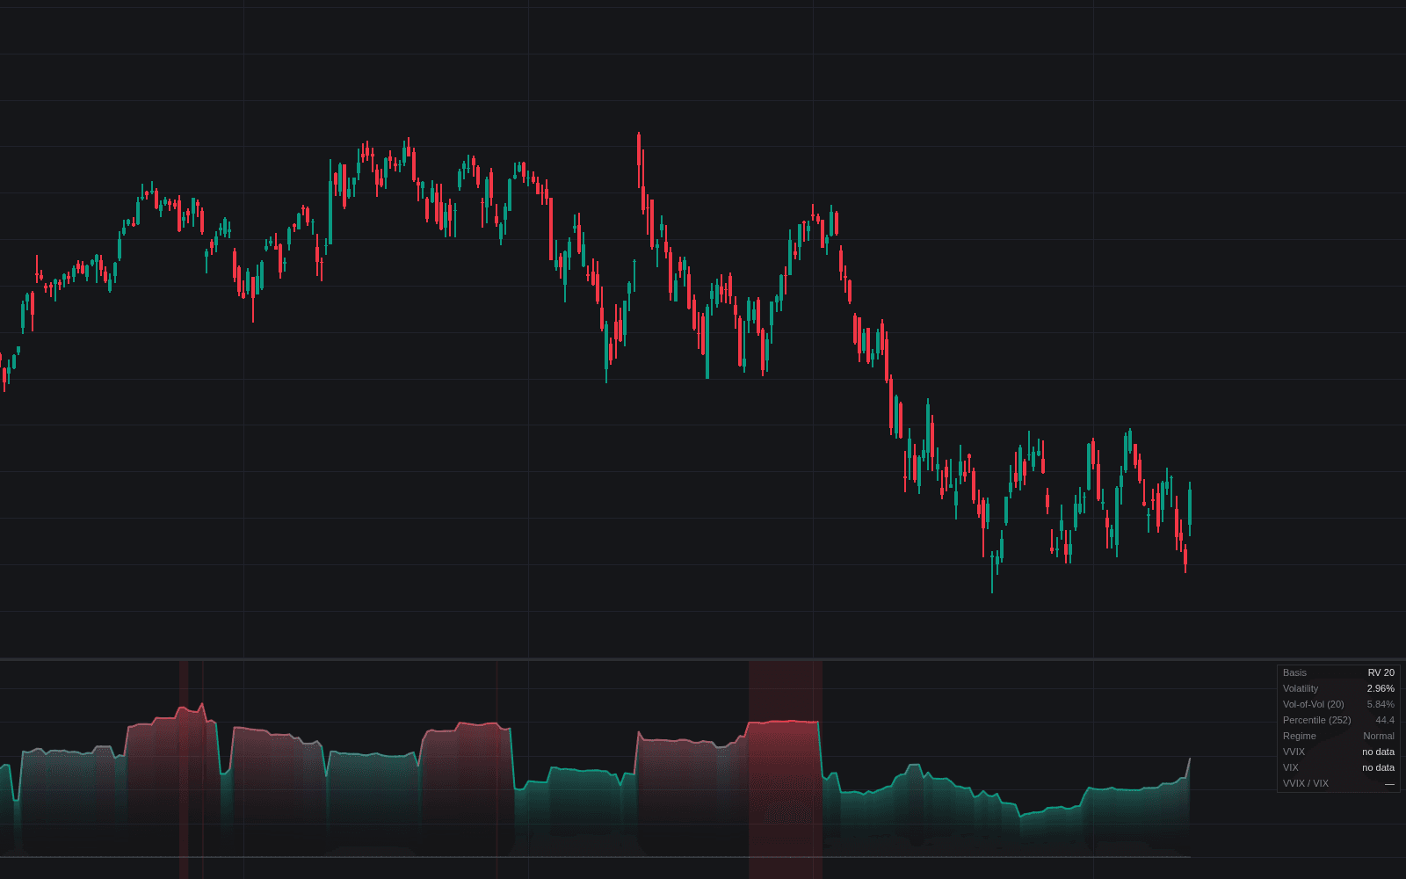Select the "Normal" regime value
1406x879 pixels.
click(x=1379, y=736)
